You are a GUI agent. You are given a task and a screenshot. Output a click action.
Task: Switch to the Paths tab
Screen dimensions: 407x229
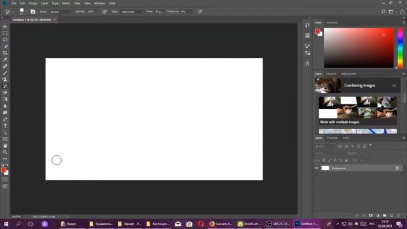(346, 138)
